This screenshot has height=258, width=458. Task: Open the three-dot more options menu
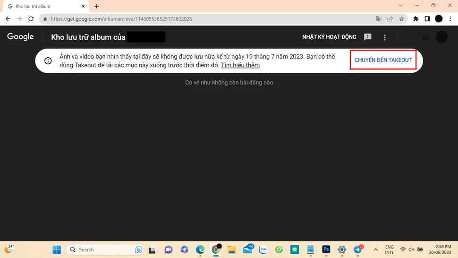[x=385, y=37]
